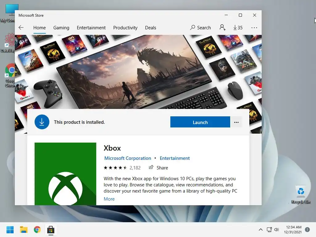Select the Recycle Bin desktop icon

(x=301, y=194)
